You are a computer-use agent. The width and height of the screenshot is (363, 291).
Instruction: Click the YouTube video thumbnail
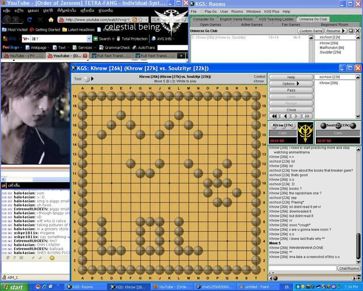pyautogui.click(x=35, y=114)
